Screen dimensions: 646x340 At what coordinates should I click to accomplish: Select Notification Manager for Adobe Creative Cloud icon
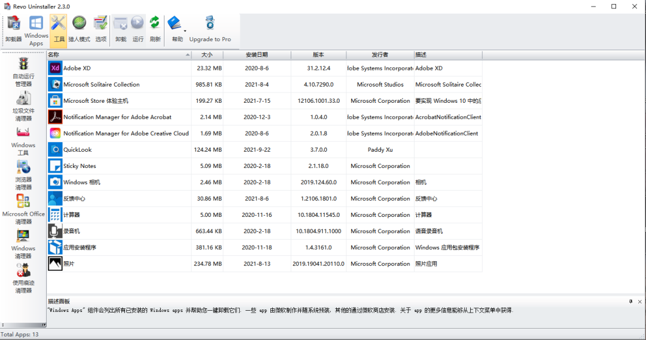point(55,133)
